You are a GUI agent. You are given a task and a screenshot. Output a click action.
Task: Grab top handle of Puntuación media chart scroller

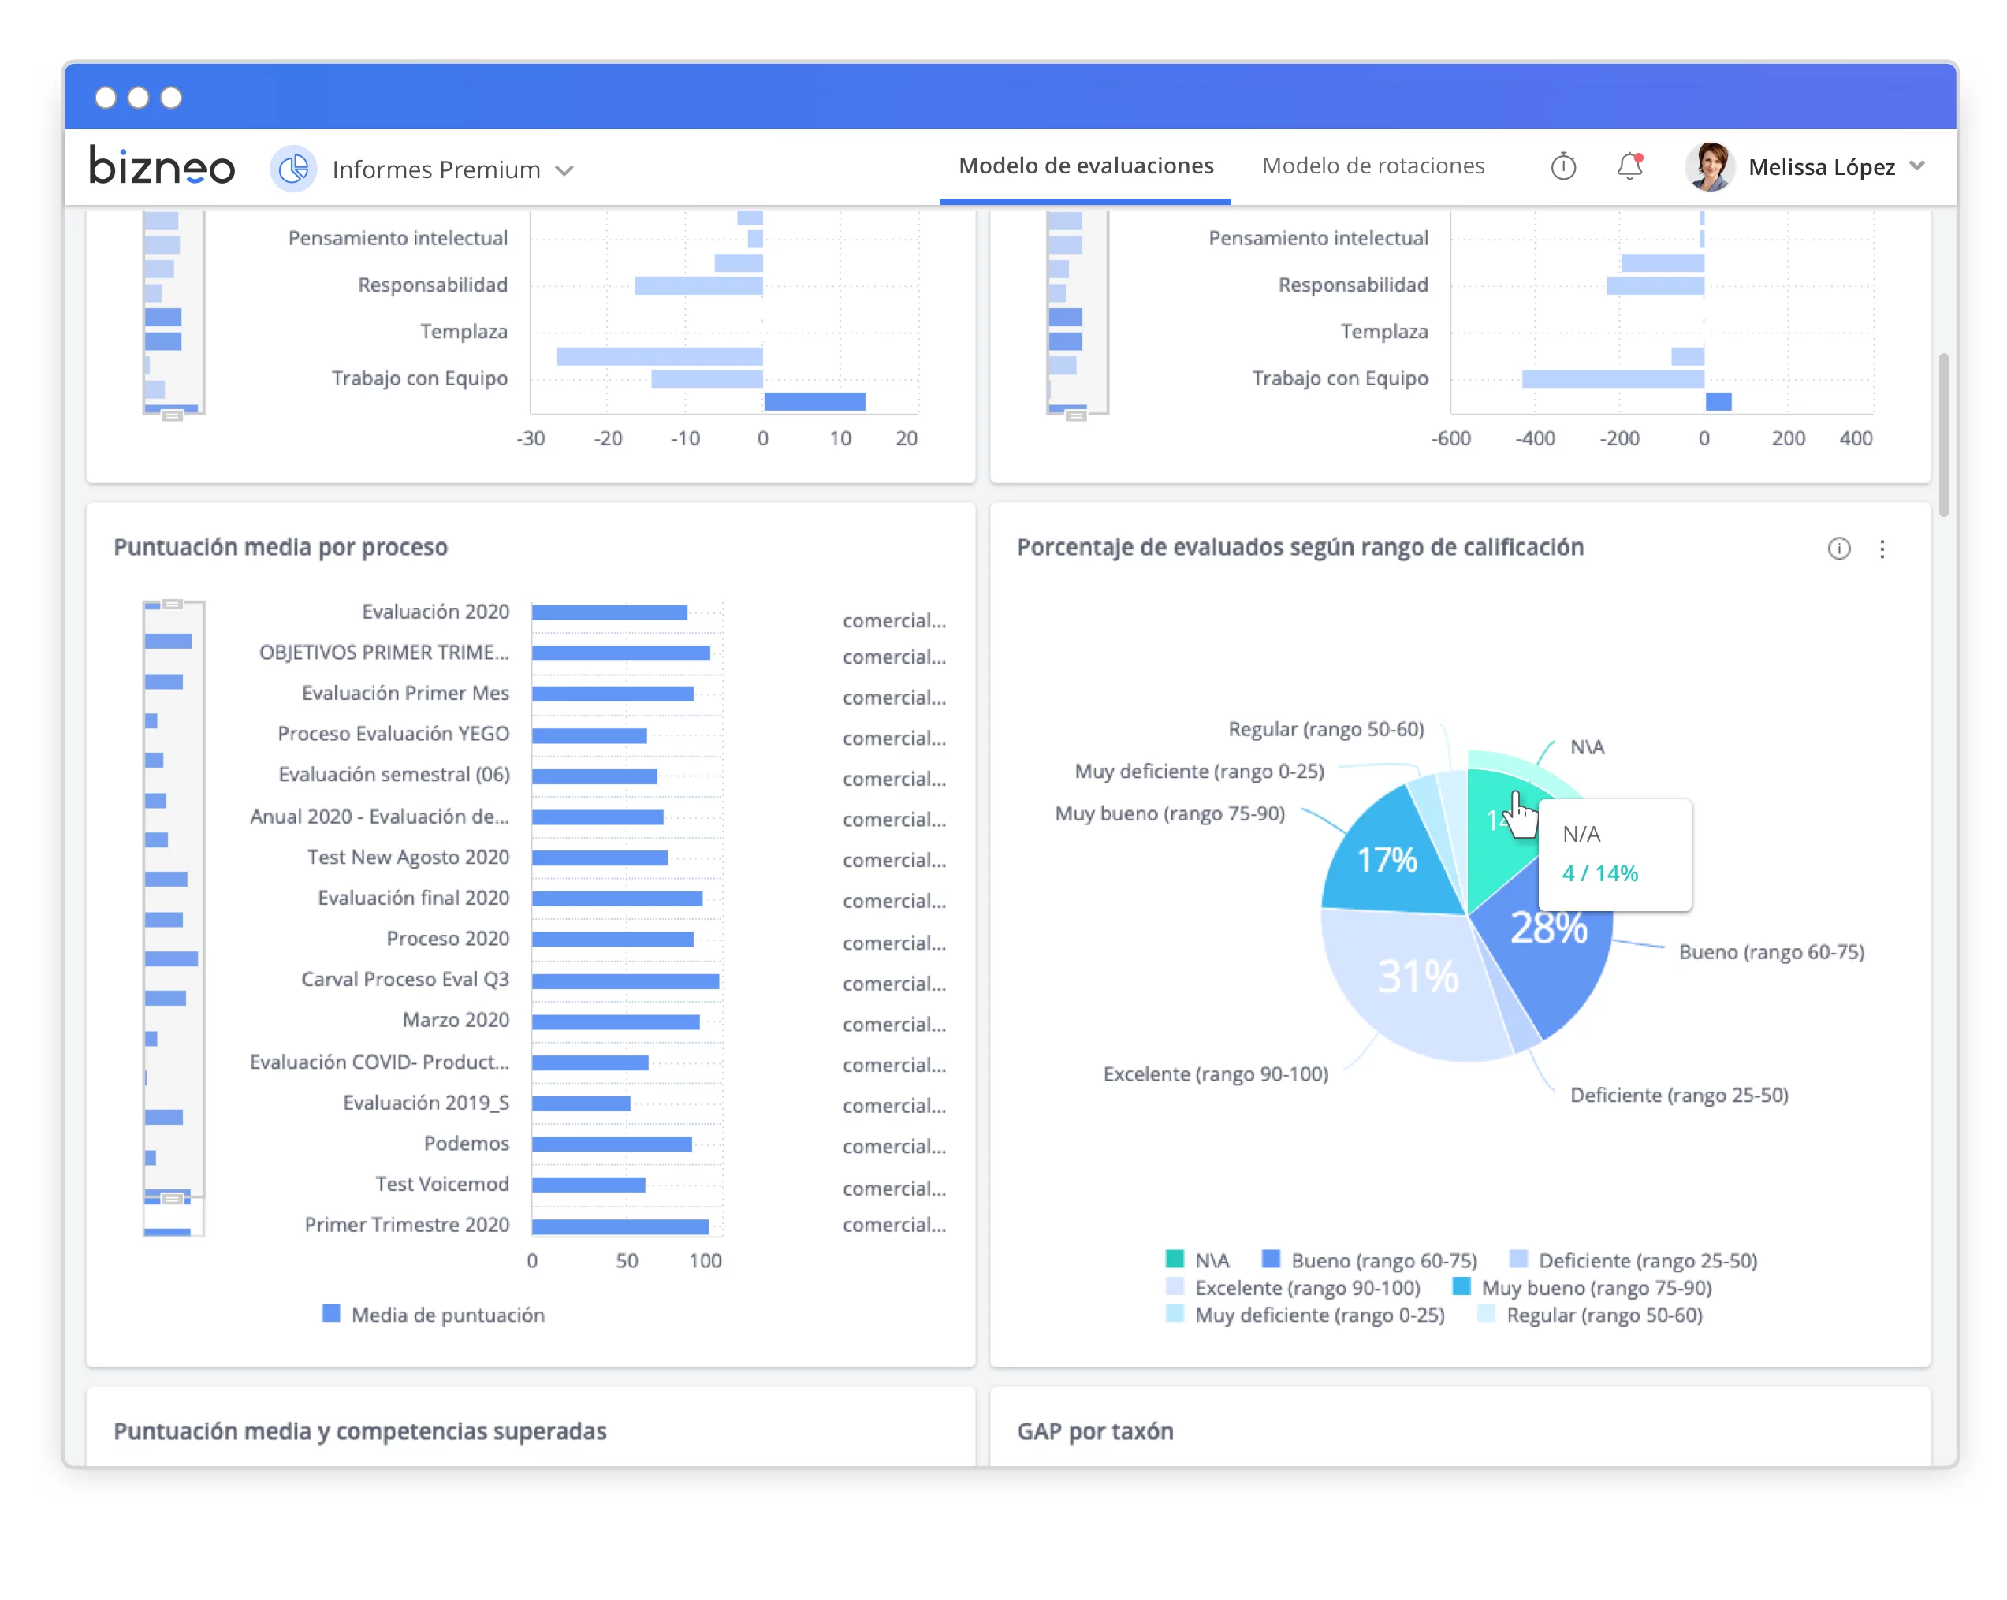click(x=172, y=604)
